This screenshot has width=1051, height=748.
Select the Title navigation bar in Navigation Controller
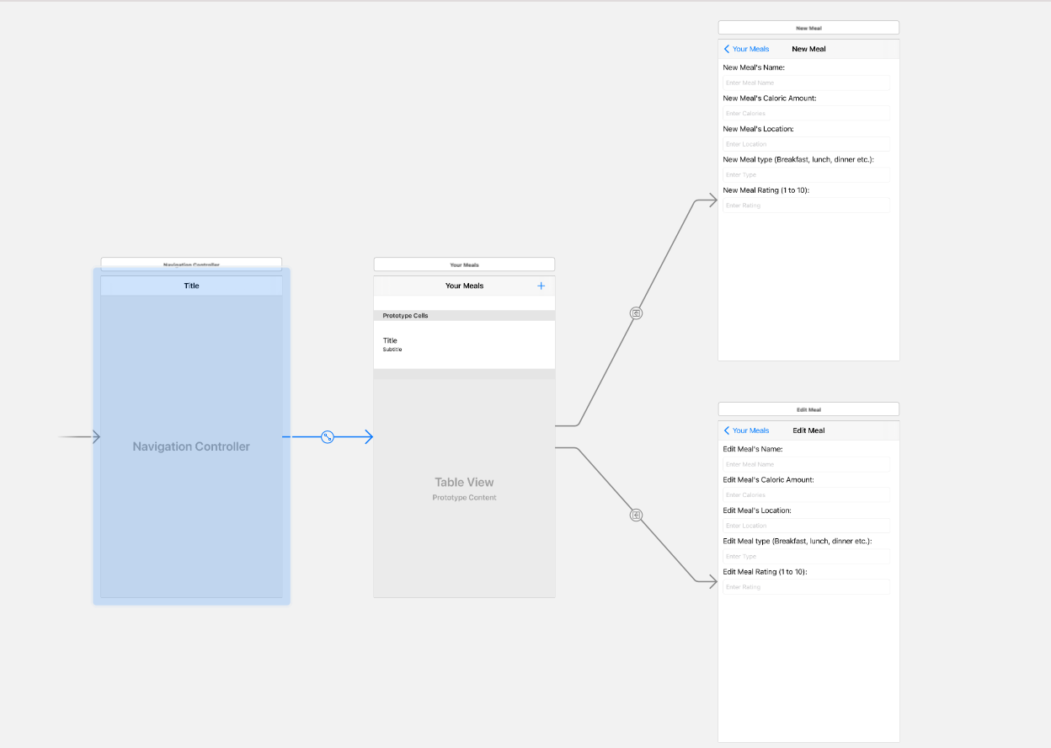point(191,286)
